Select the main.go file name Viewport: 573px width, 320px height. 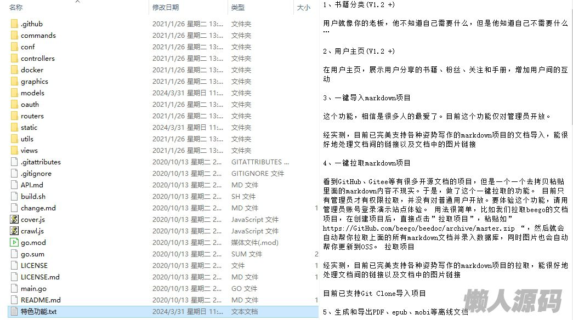pyautogui.click(x=33, y=289)
